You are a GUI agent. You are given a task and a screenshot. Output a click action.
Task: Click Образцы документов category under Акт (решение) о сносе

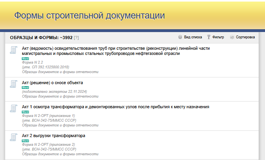(x=60, y=96)
